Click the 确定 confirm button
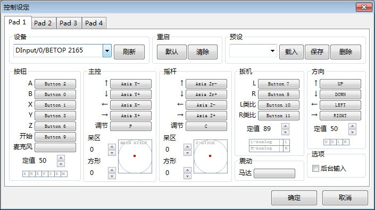Screen dimensions: 375x210 [x=294, y=198]
